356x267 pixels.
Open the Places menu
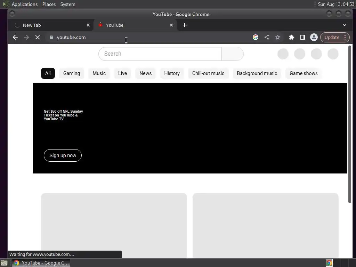tap(49, 4)
